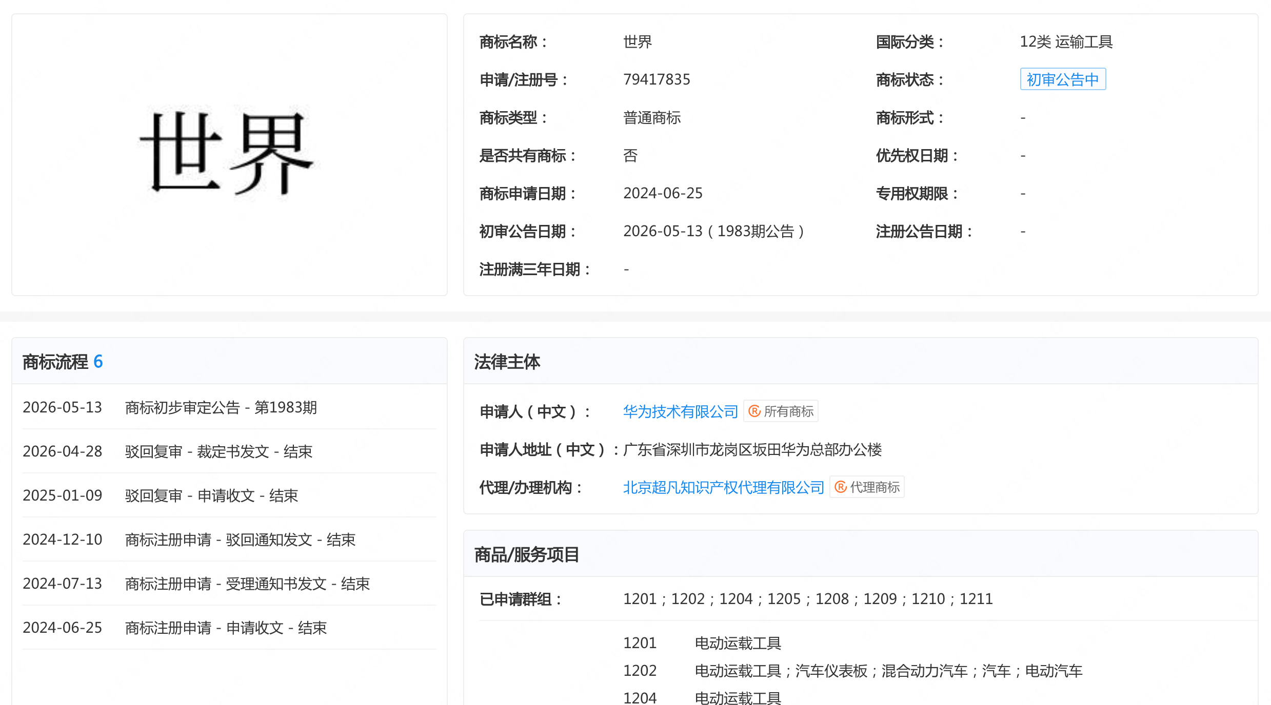Click the date 2025-01-09 in the flow list
This screenshot has height=705, width=1271.
coord(62,495)
